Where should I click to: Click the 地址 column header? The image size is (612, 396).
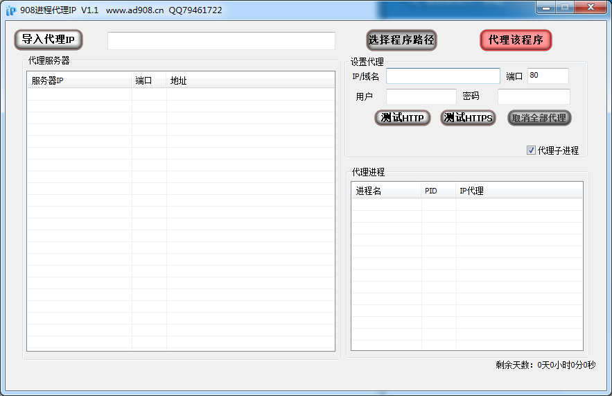click(x=250, y=80)
